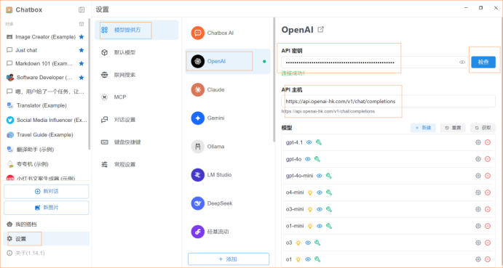Open the Social Media Influencer conversation

(x=46, y=120)
